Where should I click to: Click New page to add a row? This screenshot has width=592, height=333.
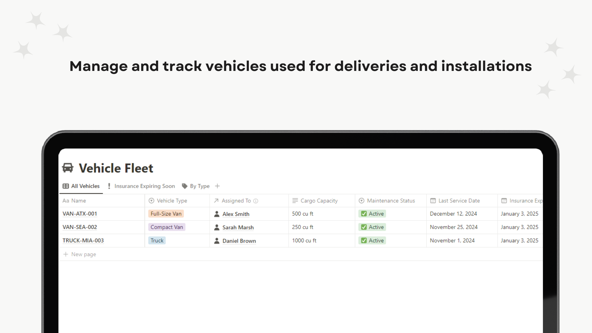[x=80, y=254]
